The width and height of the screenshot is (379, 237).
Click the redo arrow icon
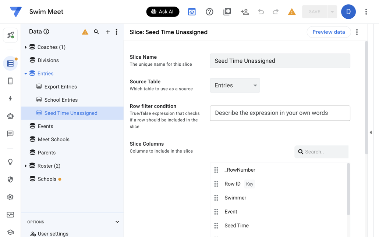276,12
